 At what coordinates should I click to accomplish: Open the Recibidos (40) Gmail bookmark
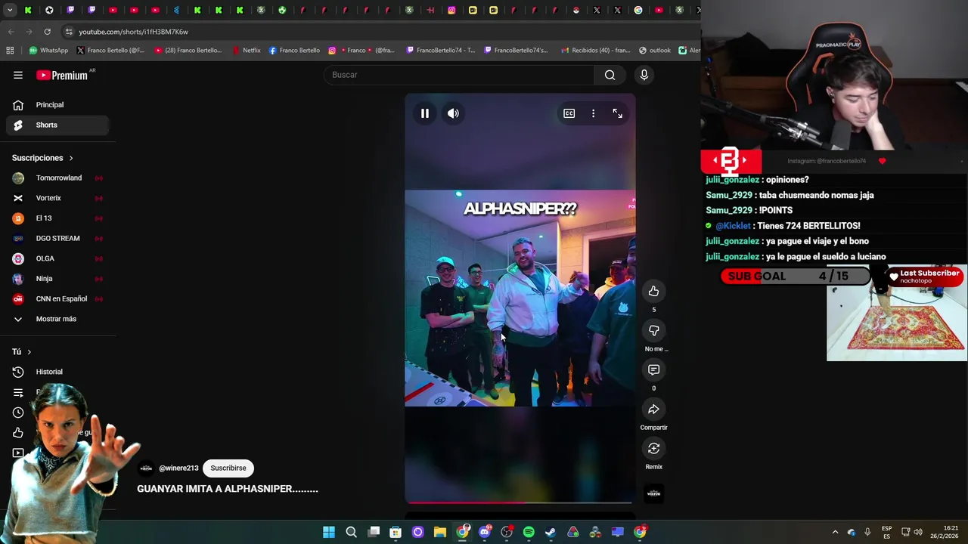595,51
